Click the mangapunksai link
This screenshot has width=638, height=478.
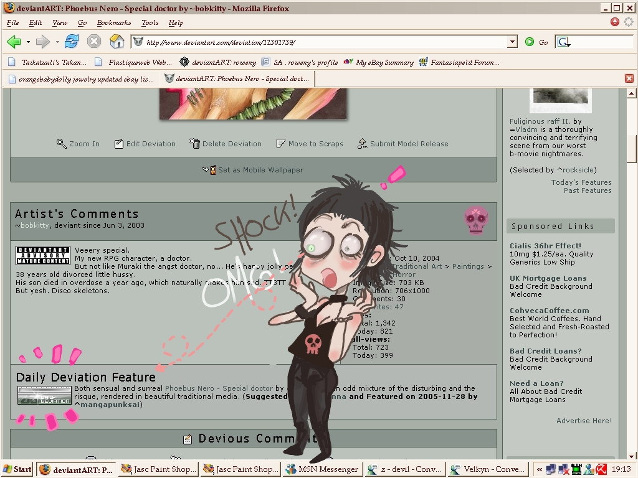tap(111, 405)
